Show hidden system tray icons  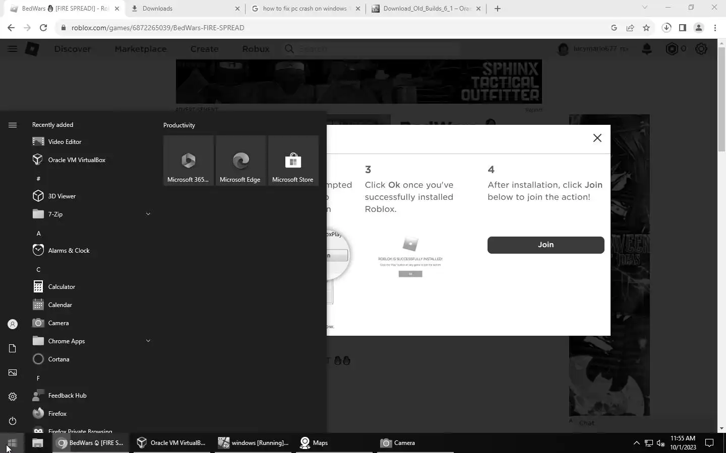tap(636, 443)
